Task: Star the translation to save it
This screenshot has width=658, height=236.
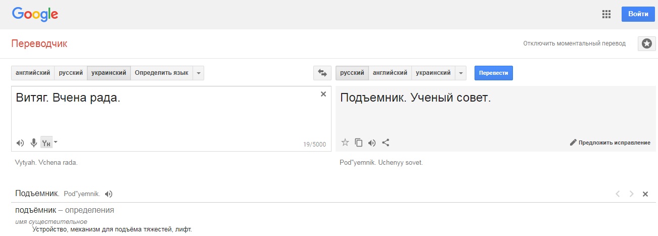Action: [345, 143]
